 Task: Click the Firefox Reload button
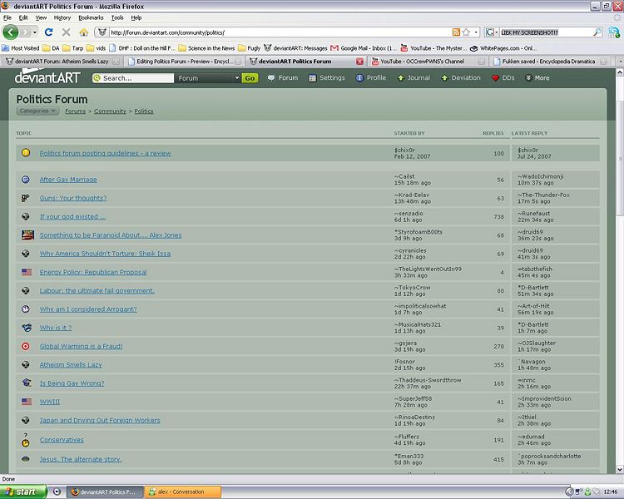pyautogui.click(x=49, y=32)
